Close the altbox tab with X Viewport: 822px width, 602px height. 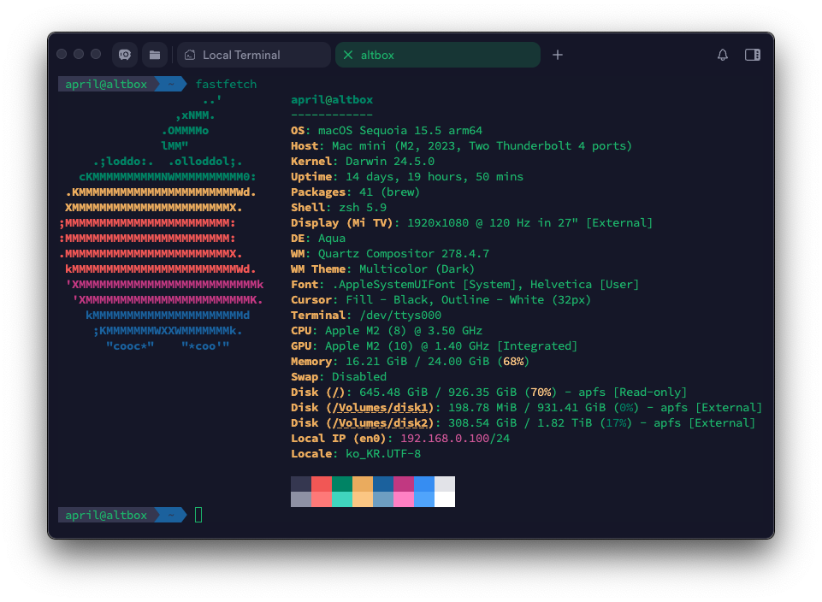pyautogui.click(x=347, y=55)
